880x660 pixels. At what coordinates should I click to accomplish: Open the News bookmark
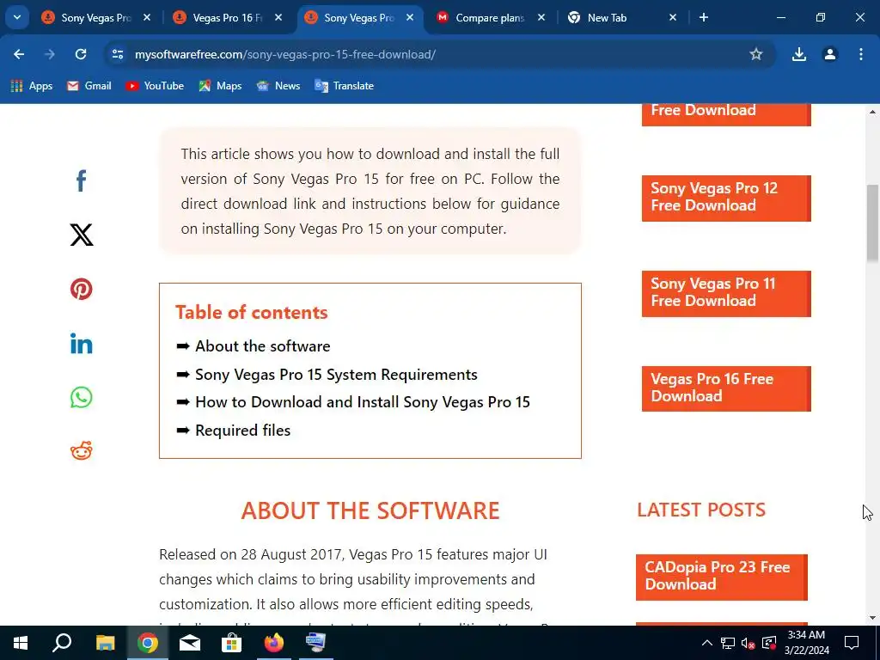click(278, 86)
